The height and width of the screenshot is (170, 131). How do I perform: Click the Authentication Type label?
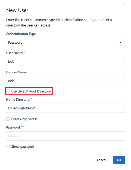click(x=21, y=34)
